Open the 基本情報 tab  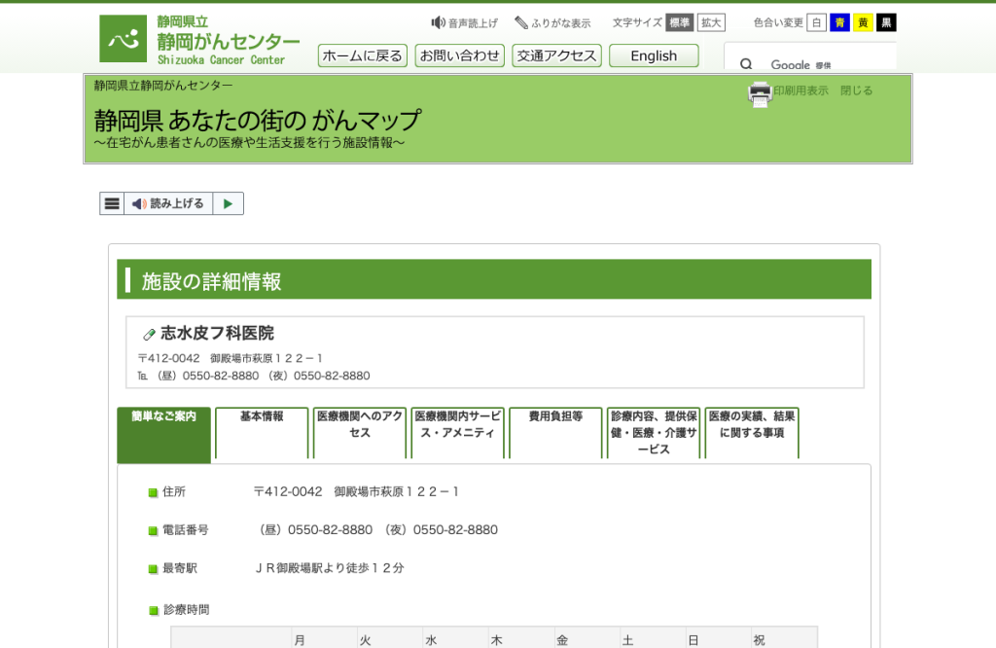tap(262, 433)
